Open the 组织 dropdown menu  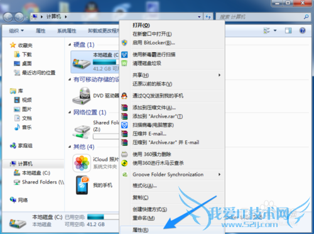click(x=16, y=31)
